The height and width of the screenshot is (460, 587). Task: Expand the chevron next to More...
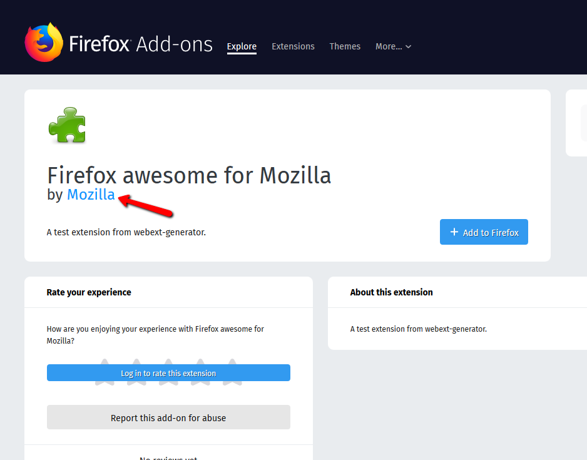(x=409, y=46)
